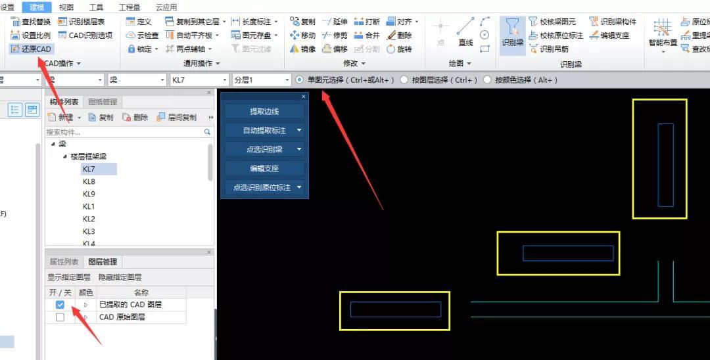Click the 镜像 mirror tool icon
Screen dimensions: 710x360
(x=295, y=49)
